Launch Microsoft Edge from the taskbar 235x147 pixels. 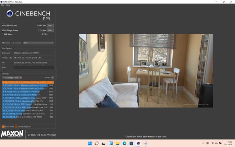coord(124,143)
